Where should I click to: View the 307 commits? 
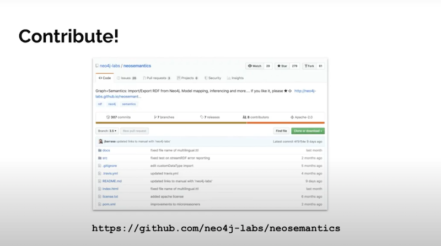[119, 117]
